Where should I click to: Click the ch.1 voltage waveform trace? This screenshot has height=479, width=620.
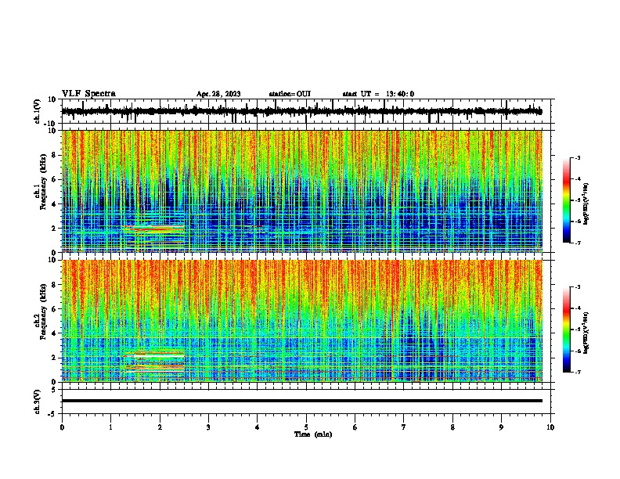pyautogui.click(x=302, y=111)
